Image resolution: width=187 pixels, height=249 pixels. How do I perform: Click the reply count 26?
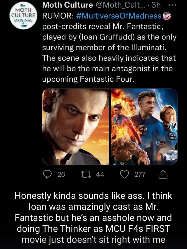61,175
